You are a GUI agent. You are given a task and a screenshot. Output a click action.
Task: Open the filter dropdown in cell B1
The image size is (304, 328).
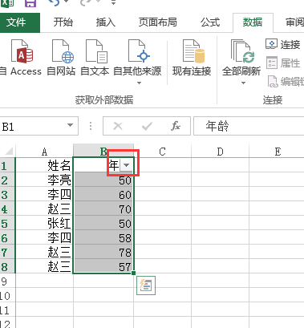[126, 165]
